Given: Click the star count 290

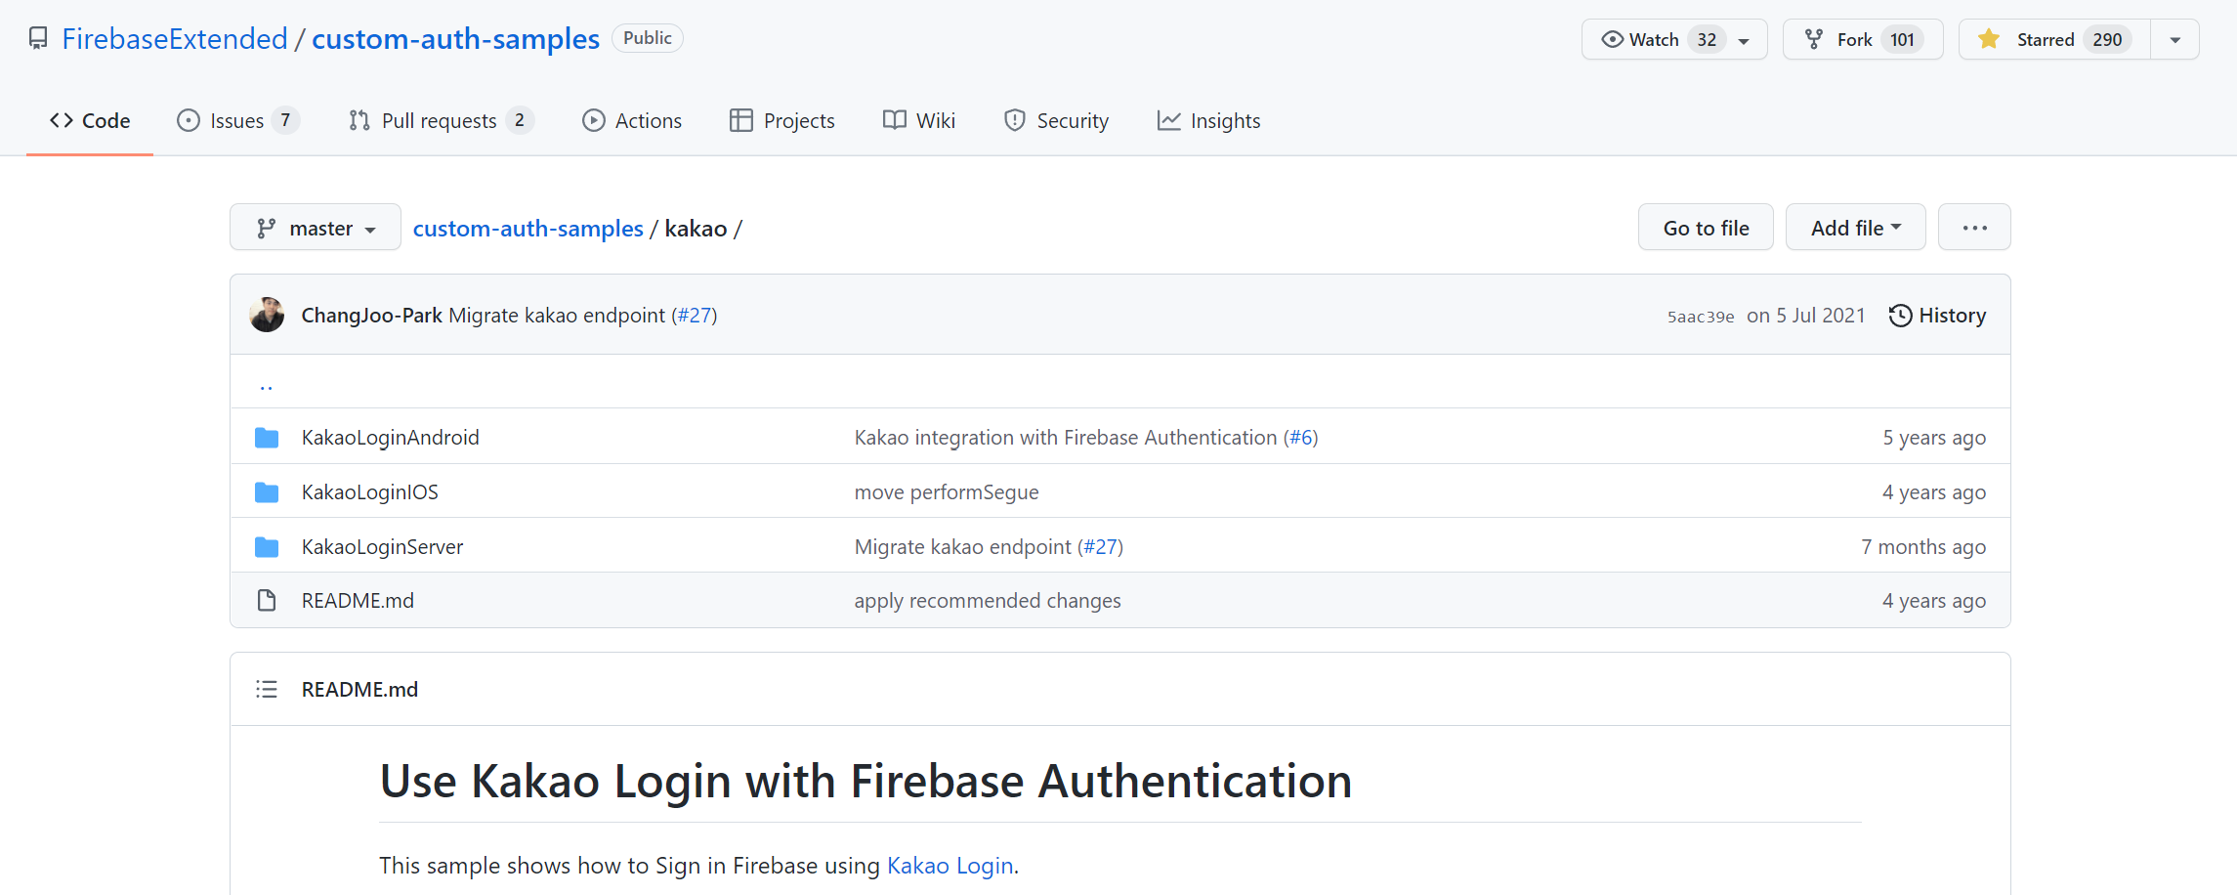Looking at the screenshot, I should pyautogui.click(x=2107, y=40).
